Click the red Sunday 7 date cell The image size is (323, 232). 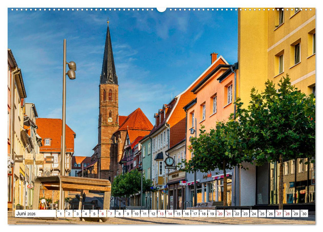point(111,214)
